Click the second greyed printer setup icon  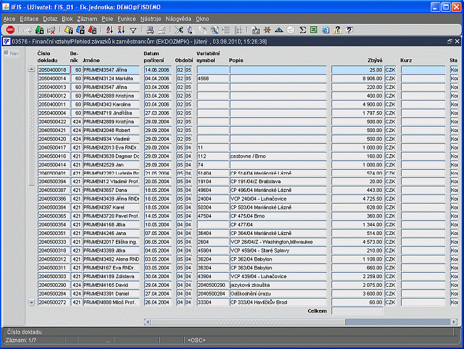(x=162, y=30)
